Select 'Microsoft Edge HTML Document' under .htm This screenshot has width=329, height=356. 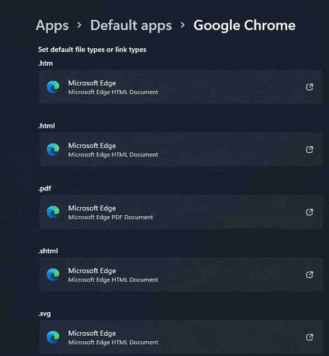113,93
